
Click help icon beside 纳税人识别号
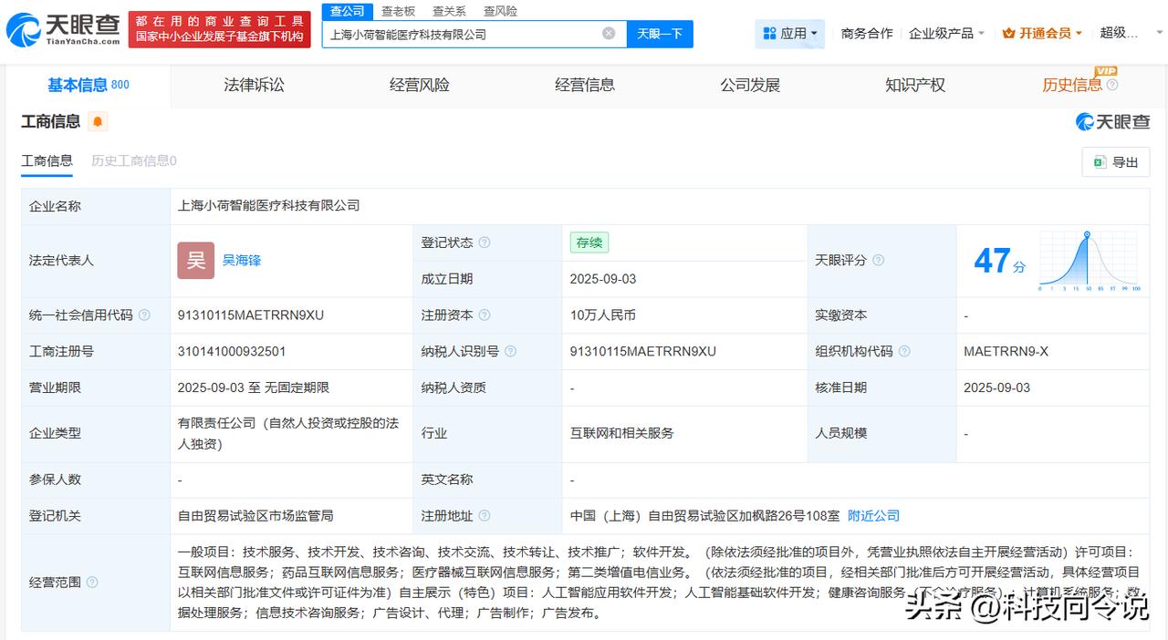(510, 351)
